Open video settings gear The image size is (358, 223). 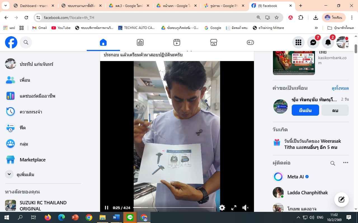[x=222, y=208]
